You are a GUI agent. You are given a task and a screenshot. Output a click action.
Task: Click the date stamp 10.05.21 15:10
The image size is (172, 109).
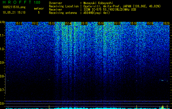pos(14,13)
